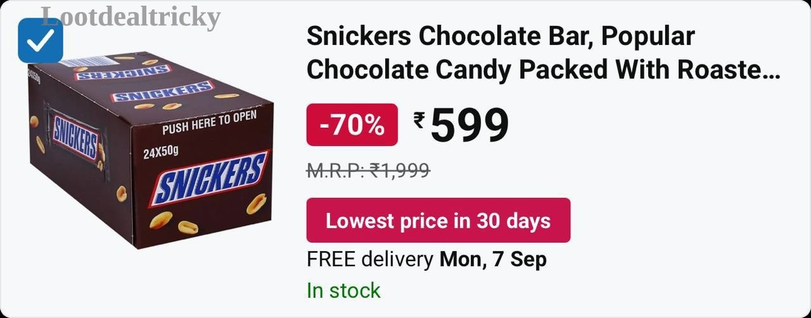Click the second SNICKERS logo on box lid
Image resolution: width=811 pixels, height=318 pixels.
pos(162,92)
